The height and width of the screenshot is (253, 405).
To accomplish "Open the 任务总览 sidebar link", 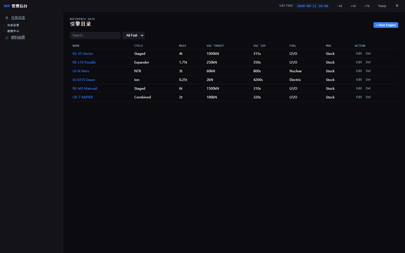I will [18, 18].
